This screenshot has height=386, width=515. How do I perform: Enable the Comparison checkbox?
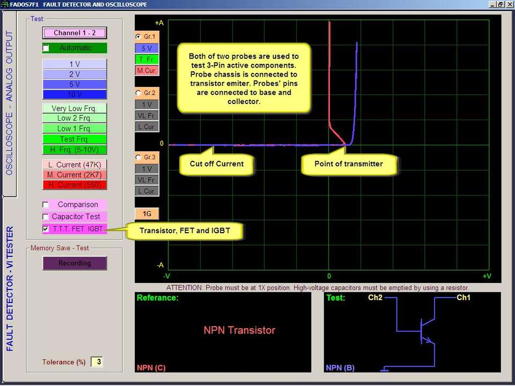coord(46,205)
